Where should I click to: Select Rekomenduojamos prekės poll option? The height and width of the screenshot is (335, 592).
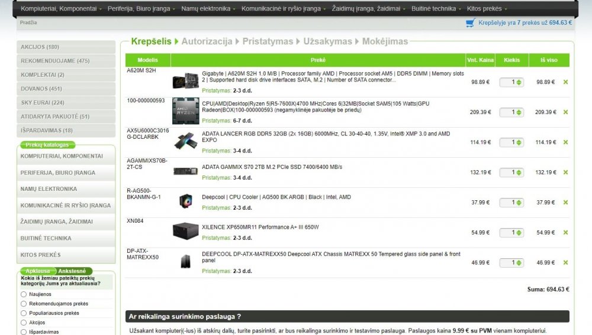point(24,304)
